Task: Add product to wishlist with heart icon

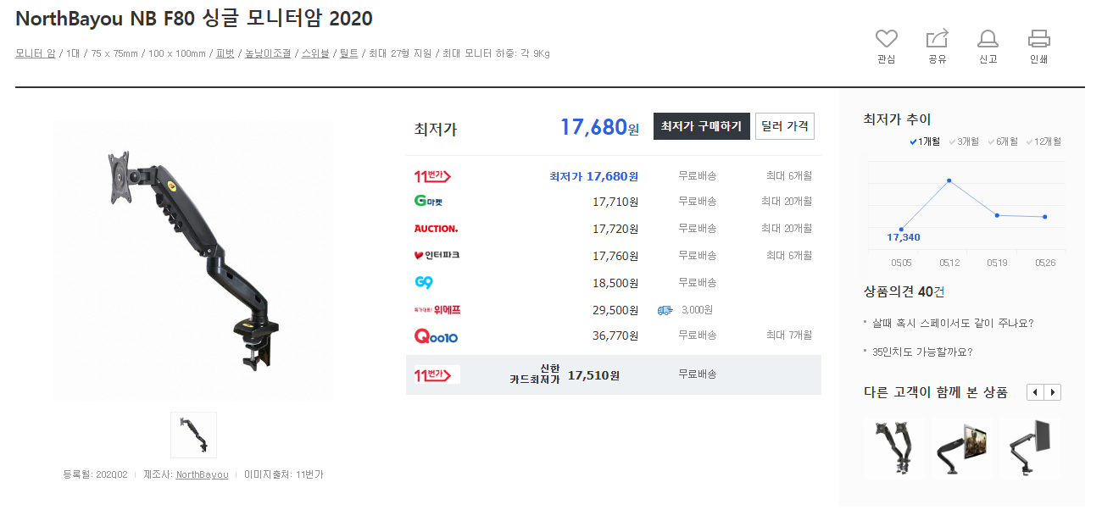Action: click(886, 39)
